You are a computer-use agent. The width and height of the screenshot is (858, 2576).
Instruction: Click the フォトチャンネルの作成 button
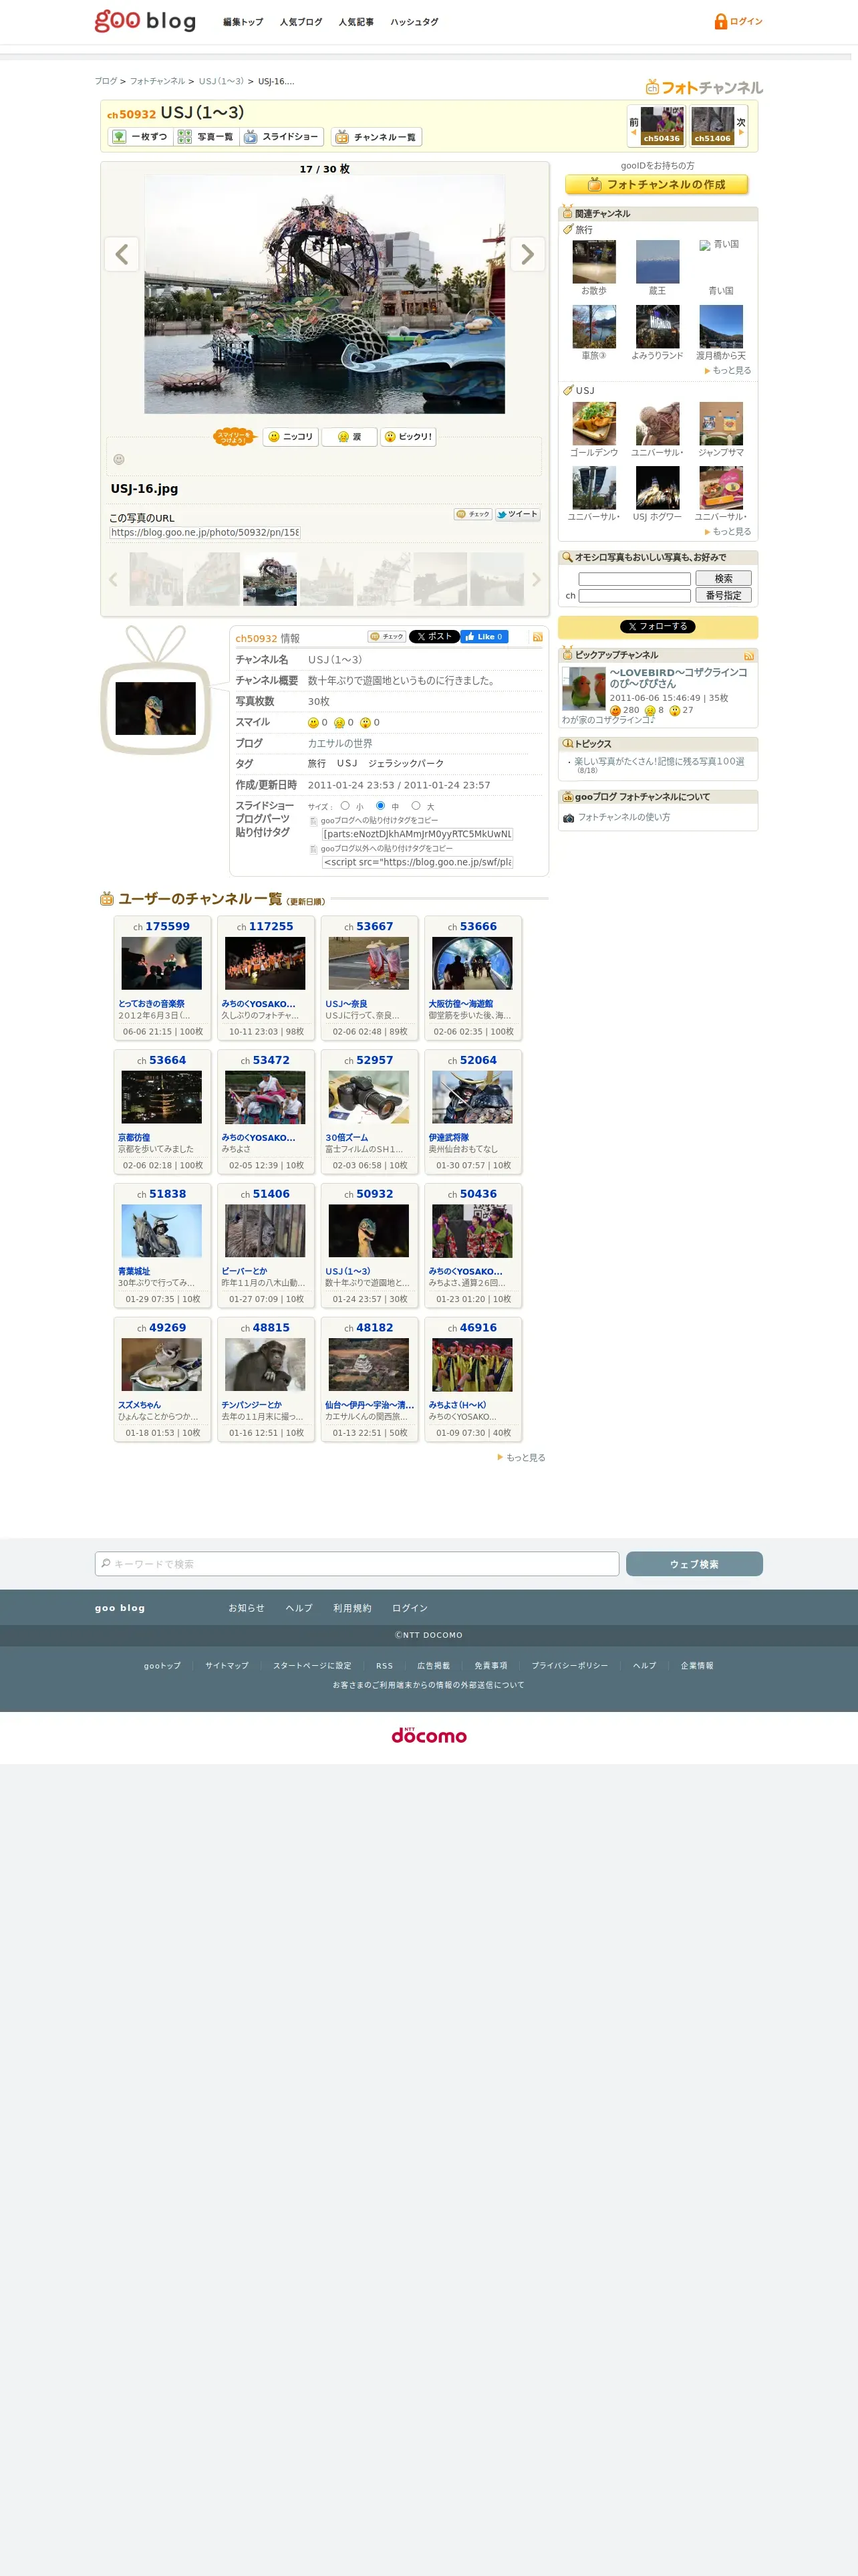pos(656,185)
